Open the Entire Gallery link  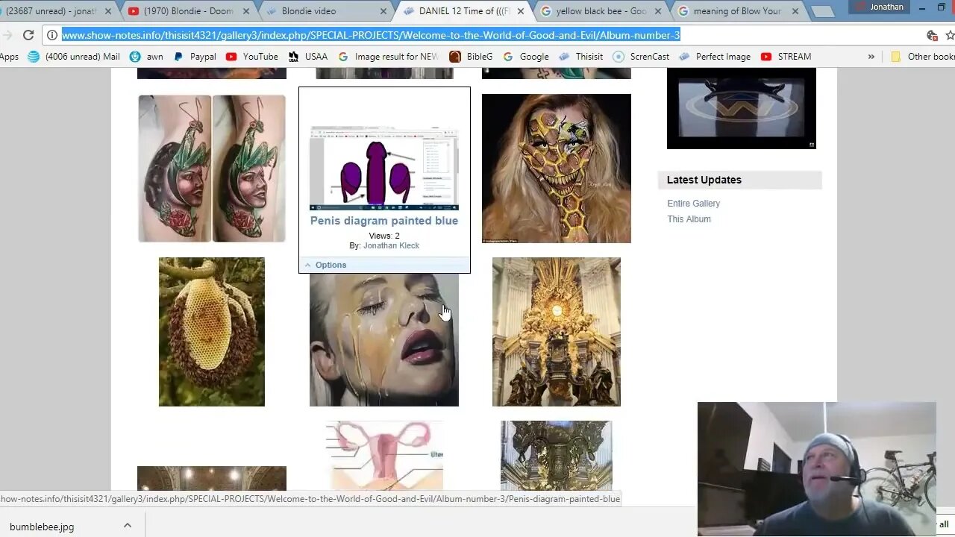[694, 204]
